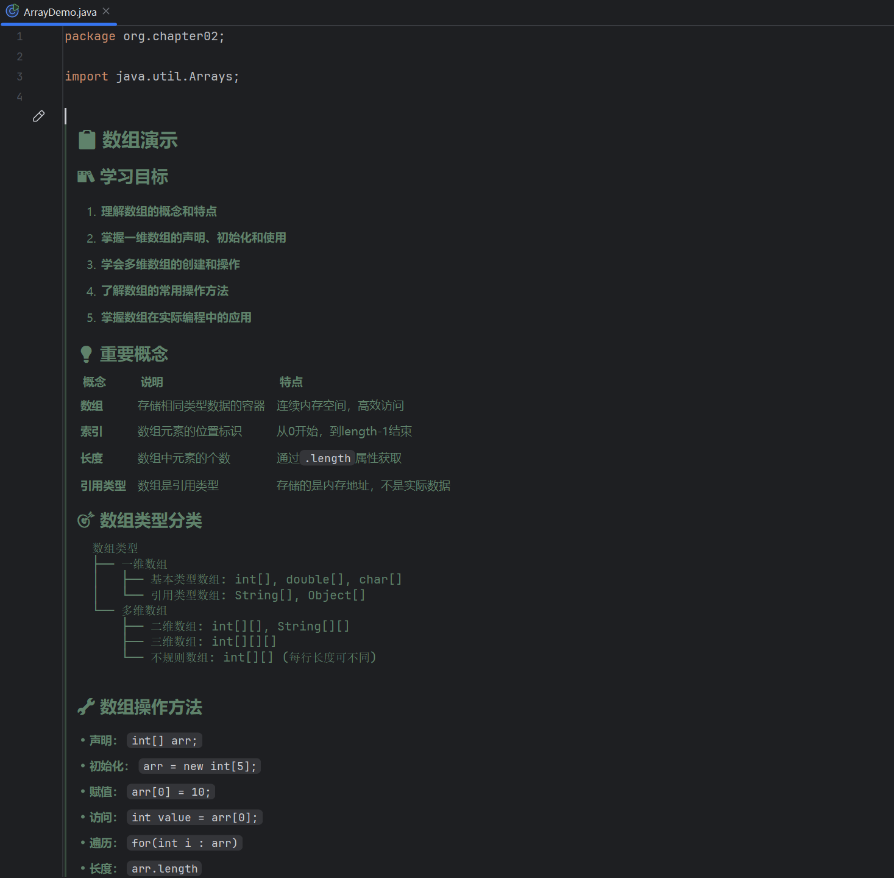This screenshot has height=878, width=894.
Task: Click code snippet int value = arr[0];
Action: (x=194, y=818)
